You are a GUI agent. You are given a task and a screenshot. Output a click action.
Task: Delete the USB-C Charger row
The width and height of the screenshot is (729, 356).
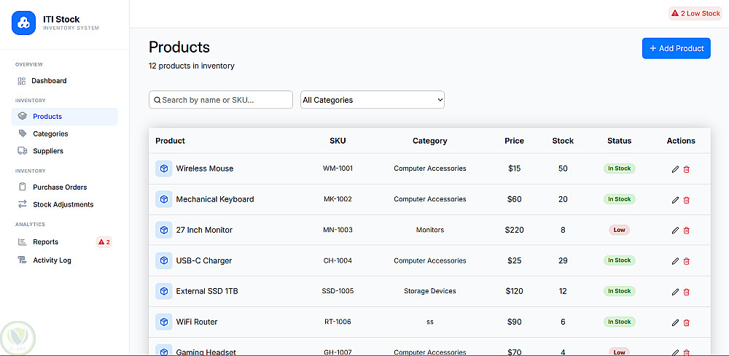pos(687,261)
